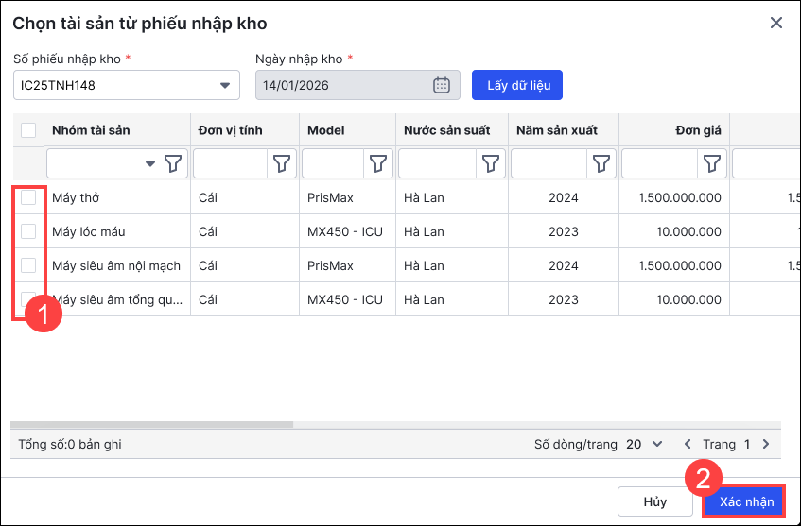Click the horizontal scrollbar below the table
Screen dimensions: 801x526
tap(151, 425)
